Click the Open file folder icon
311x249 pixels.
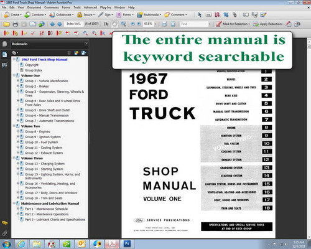pyautogui.click(x=6, y=24)
